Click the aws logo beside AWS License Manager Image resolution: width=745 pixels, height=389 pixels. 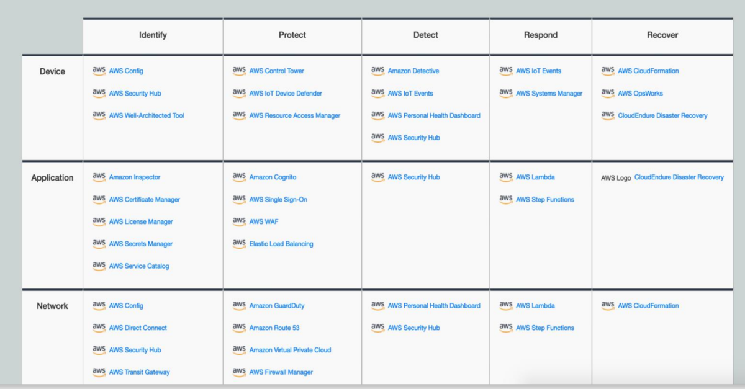click(99, 221)
